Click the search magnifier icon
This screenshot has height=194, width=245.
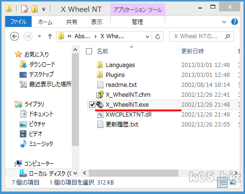click(228, 36)
